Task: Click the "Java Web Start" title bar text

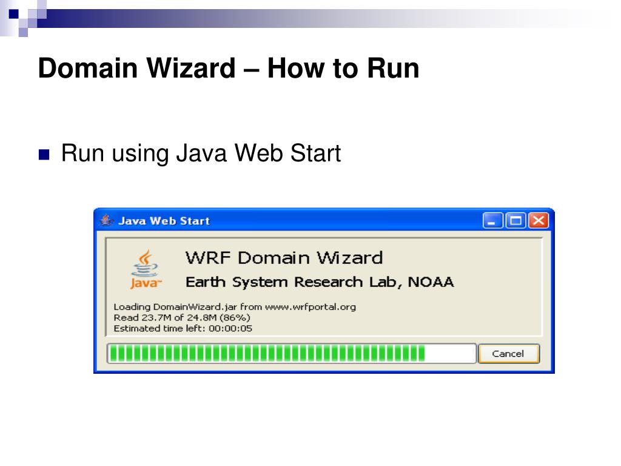Action: tap(164, 221)
